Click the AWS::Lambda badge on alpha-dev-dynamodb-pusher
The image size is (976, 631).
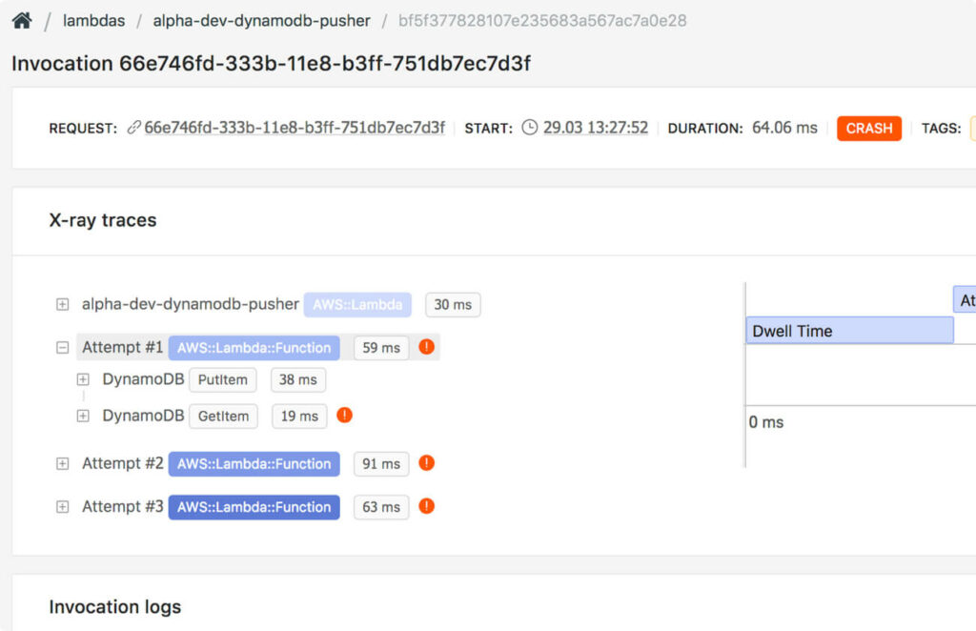point(357,304)
